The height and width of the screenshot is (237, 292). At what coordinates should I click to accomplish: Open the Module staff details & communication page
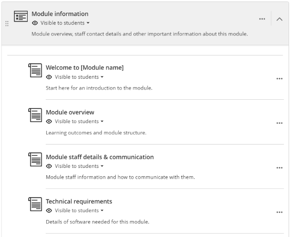tap(99, 157)
